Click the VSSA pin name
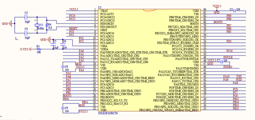 (104, 46)
